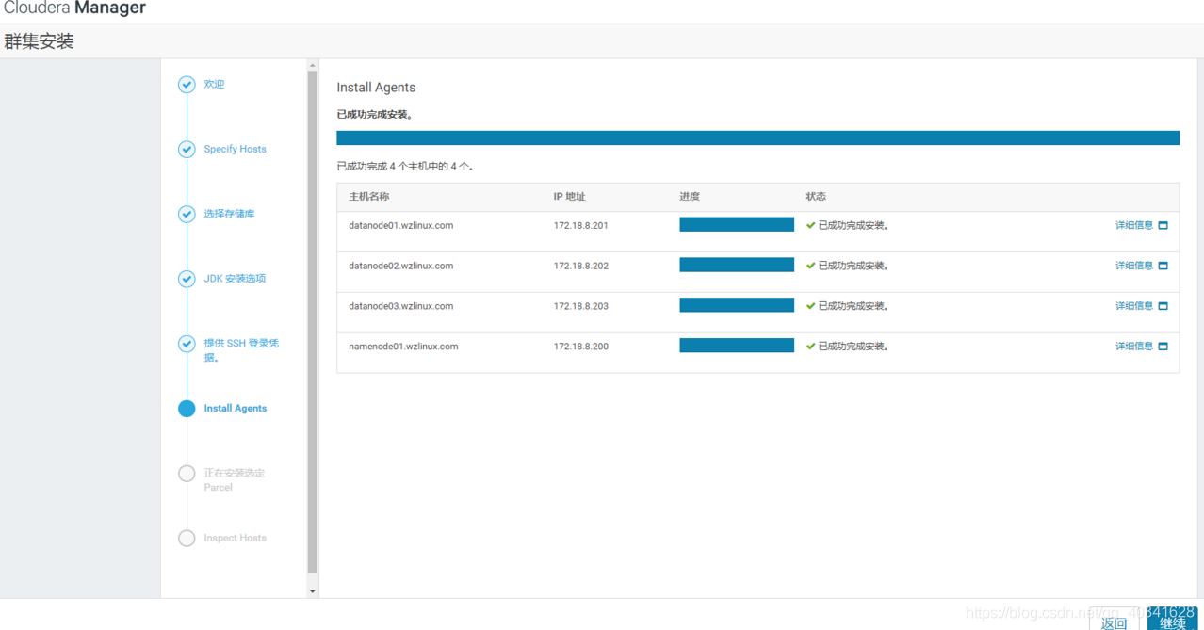
Task: Click the datanode01 progress bar
Action: click(737, 224)
